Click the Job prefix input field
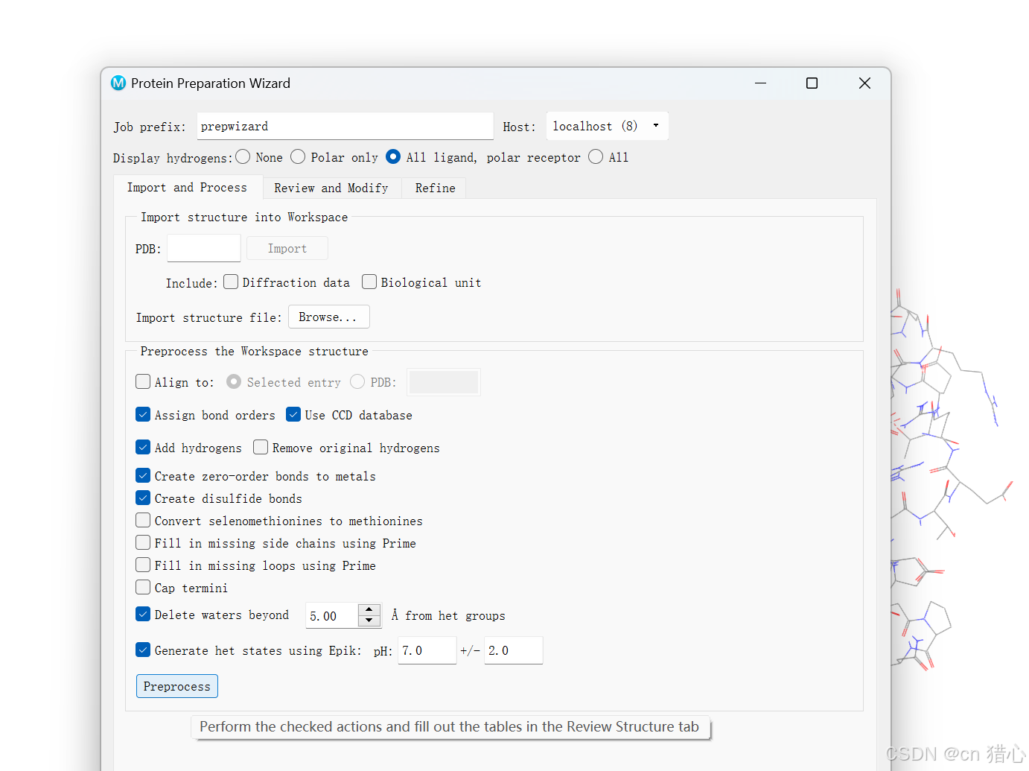 tap(345, 126)
